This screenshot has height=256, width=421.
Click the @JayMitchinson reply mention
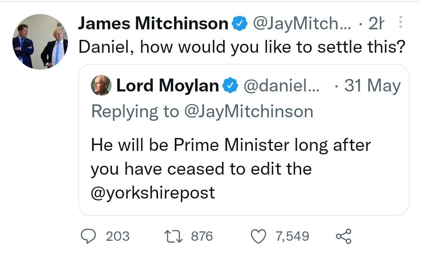click(248, 111)
